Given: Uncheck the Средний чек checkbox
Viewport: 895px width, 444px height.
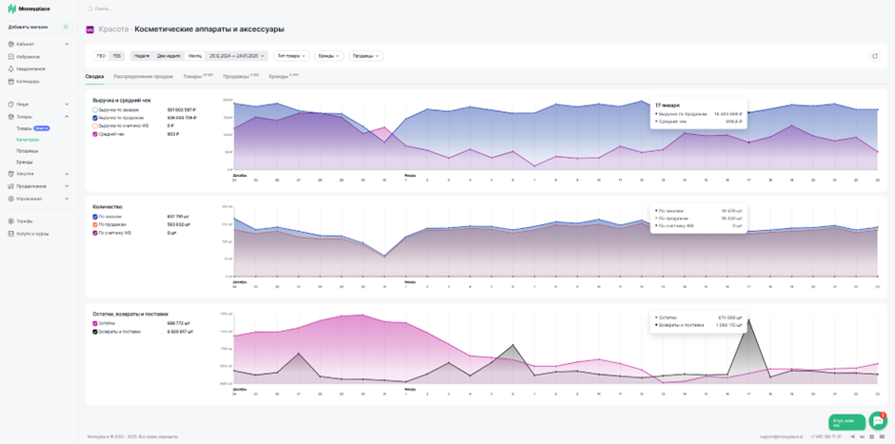Looking at the screenshot, I should point(95,134).
